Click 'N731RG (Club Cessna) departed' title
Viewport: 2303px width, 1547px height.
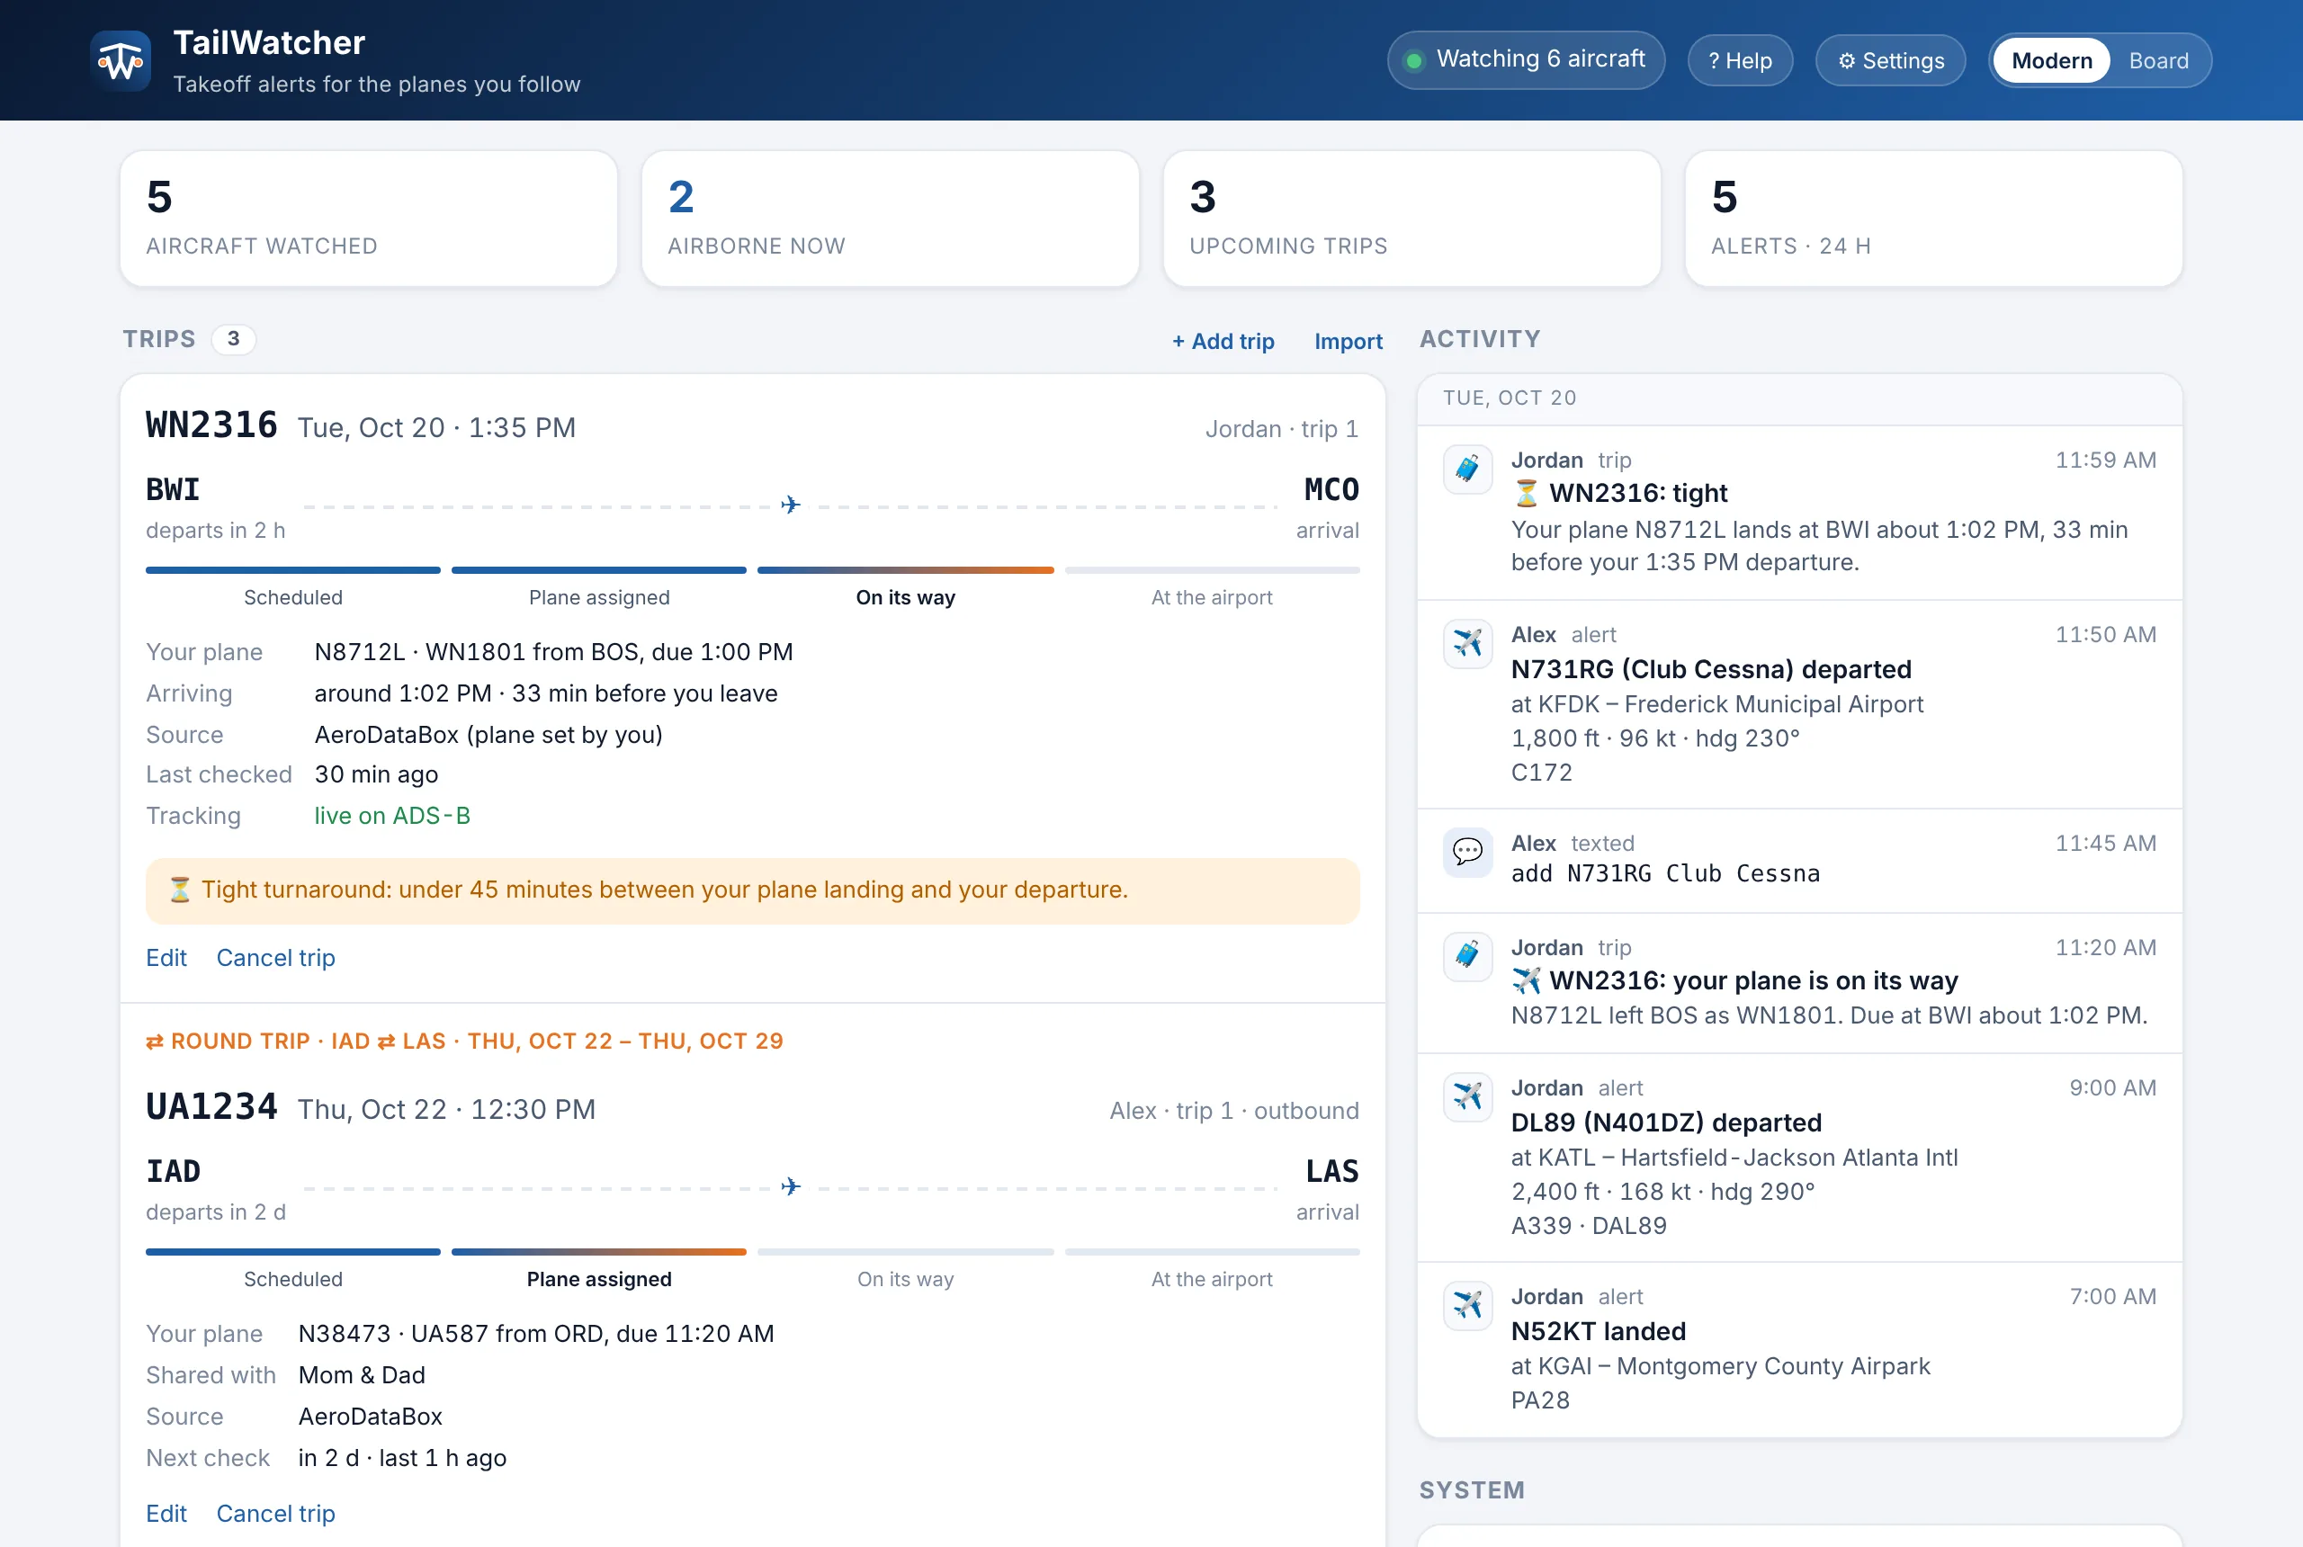pyautogui.click(x=1711, y=670)
